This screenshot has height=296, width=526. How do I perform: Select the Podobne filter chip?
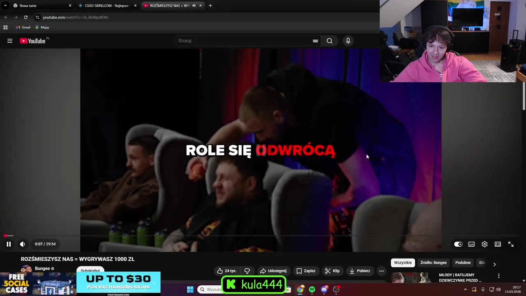[463, 263]
